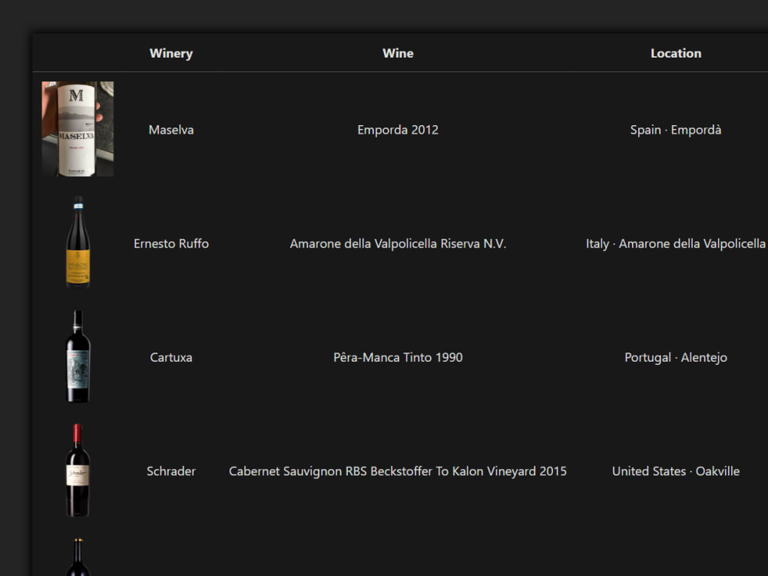
Task: Click Amarone della Valpolicella Riserva N.V. wine name
Action: click(398, 243)
